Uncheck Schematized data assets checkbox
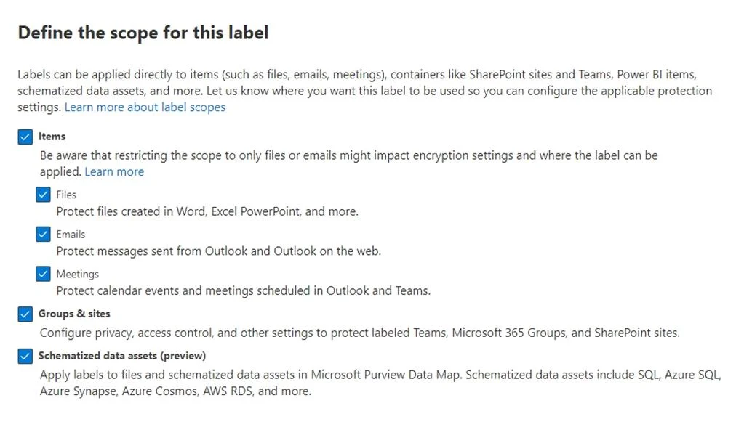Screen dimensions: 744x427 (25, 356)
